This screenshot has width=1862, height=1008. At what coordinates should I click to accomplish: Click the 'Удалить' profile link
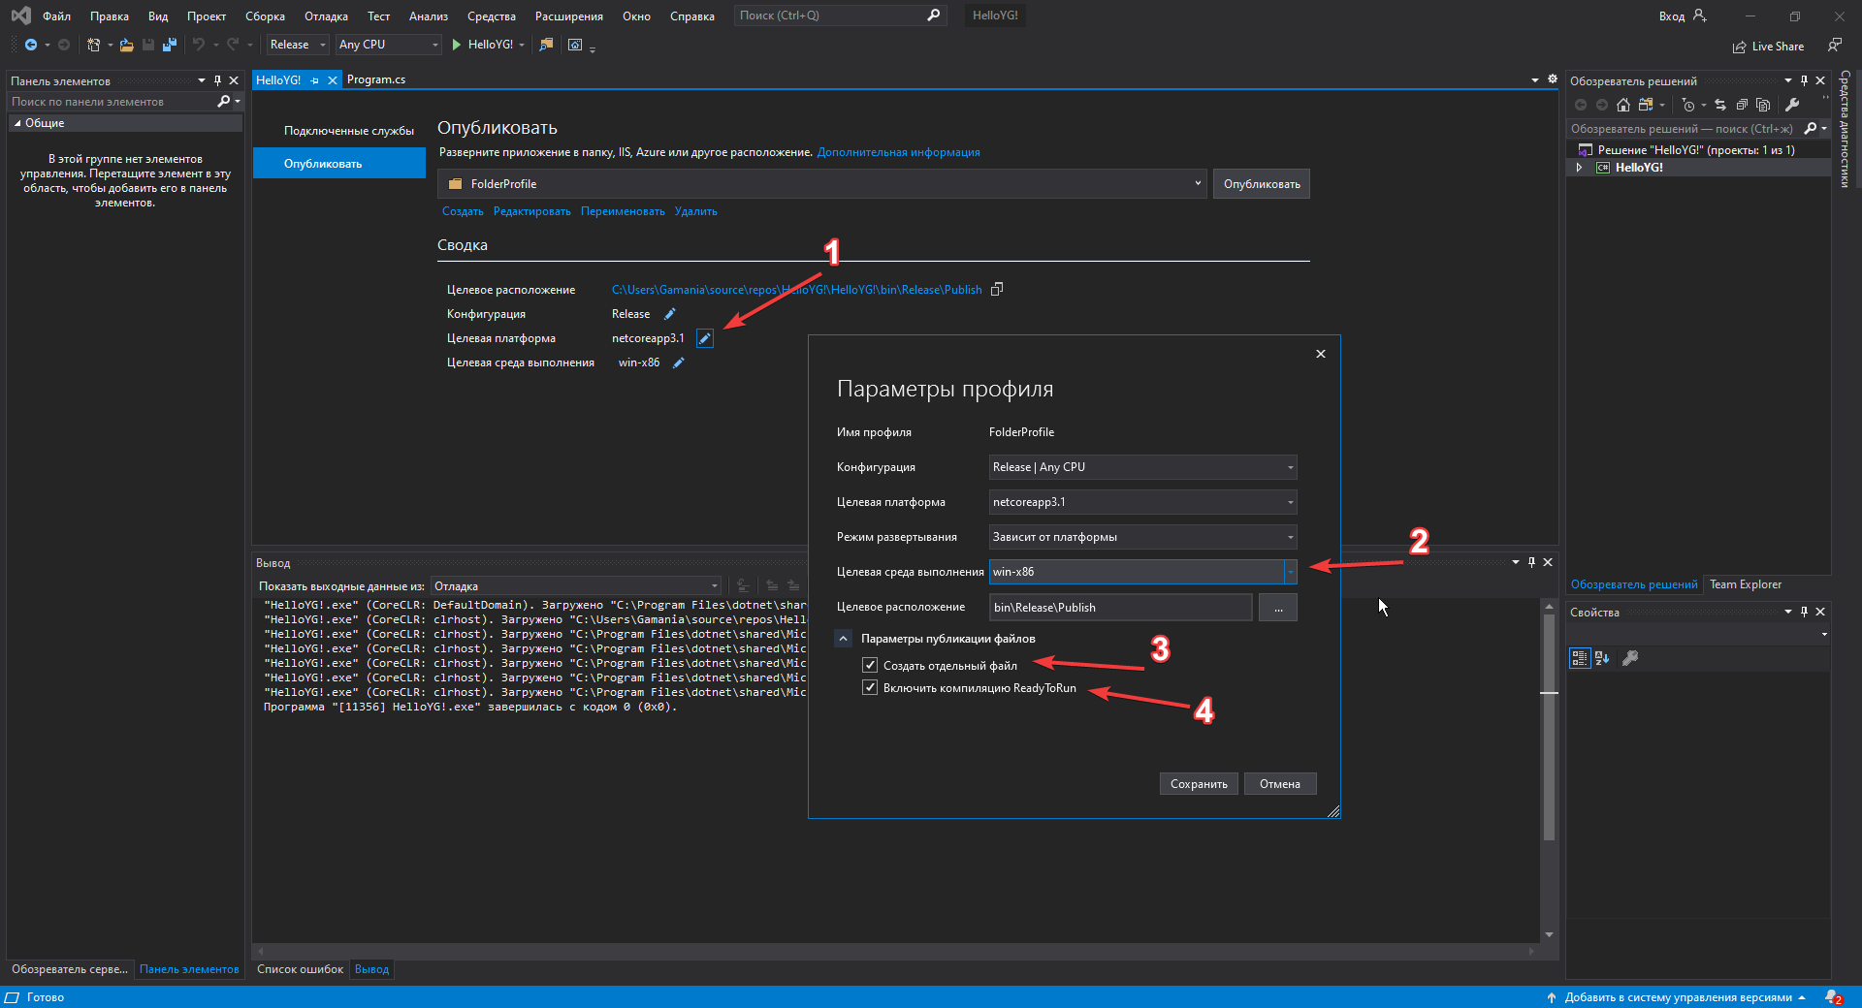coord(695,211)
